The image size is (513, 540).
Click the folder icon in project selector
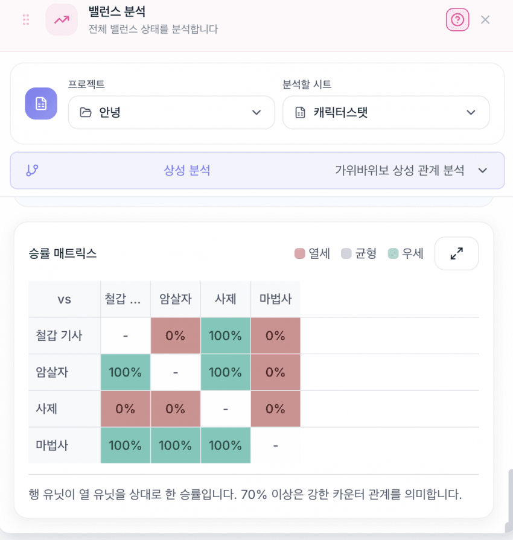coord(86,112)
